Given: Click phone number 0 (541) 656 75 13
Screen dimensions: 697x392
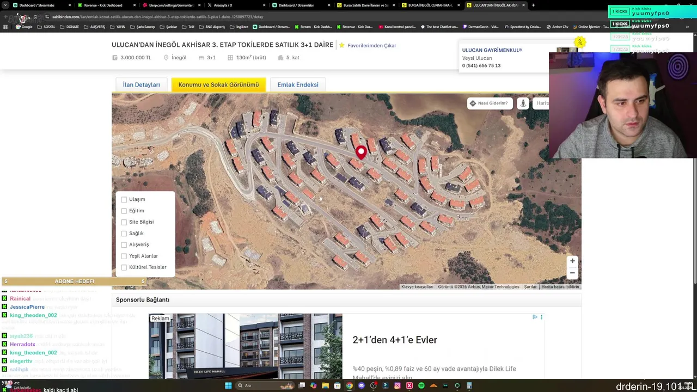Looking at the screenshot, I should tap(481, 65).
